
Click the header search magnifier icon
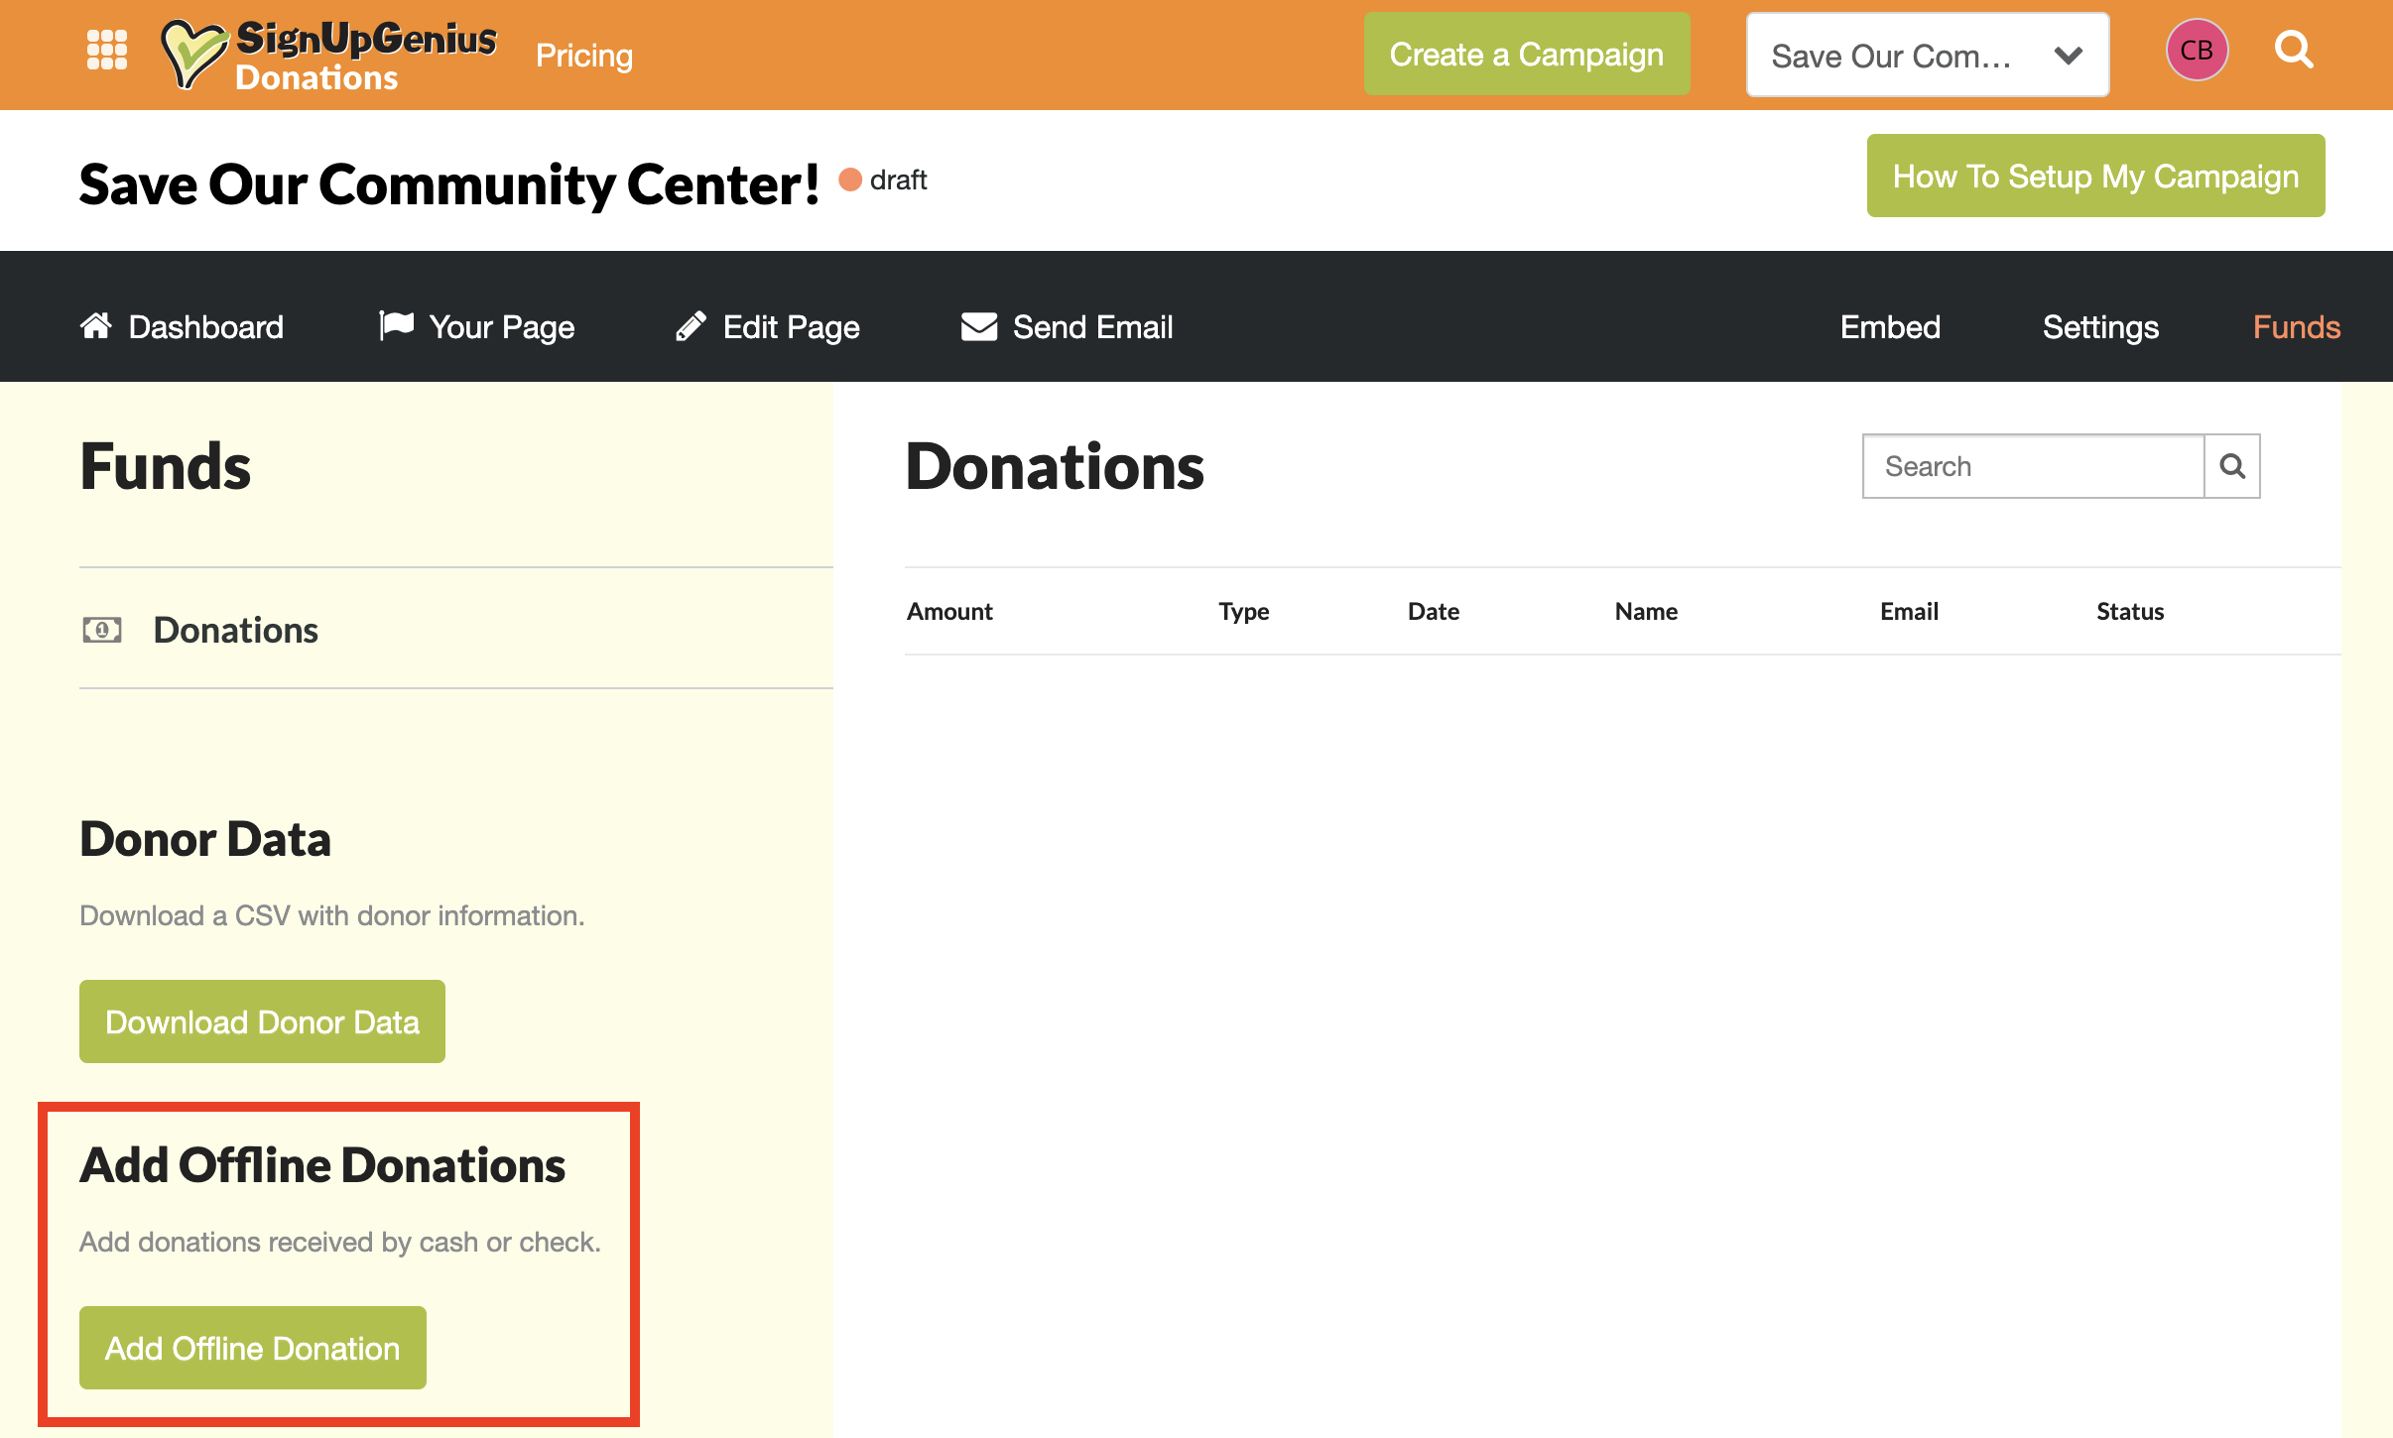2294,50
